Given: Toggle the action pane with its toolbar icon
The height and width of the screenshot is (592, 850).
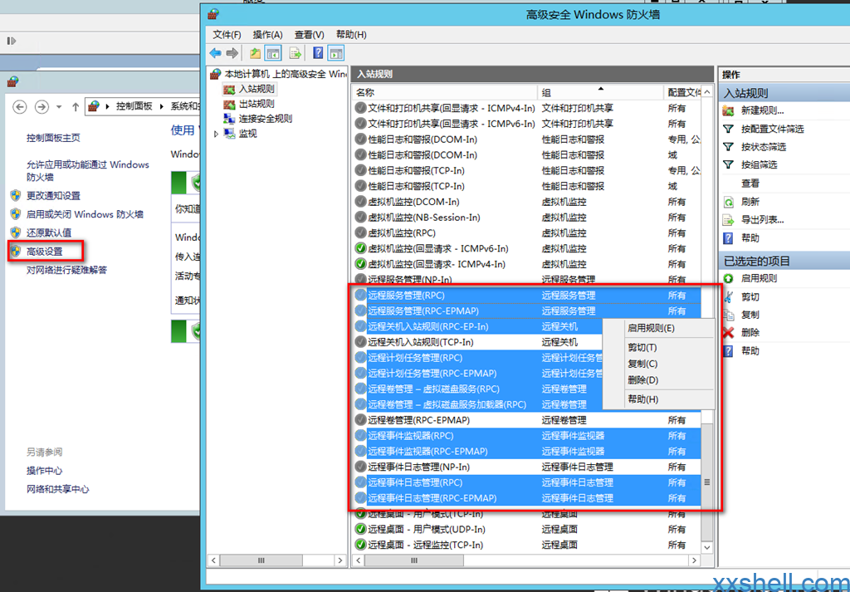Looking at the screenshot, I should pos(336,53).
